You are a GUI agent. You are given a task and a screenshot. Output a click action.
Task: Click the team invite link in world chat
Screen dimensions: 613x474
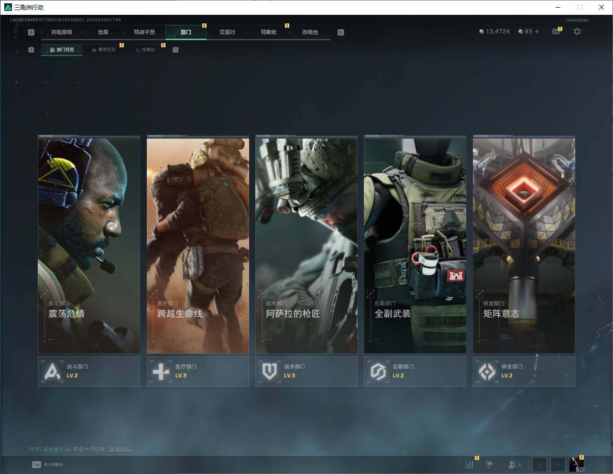click(120, 450)
